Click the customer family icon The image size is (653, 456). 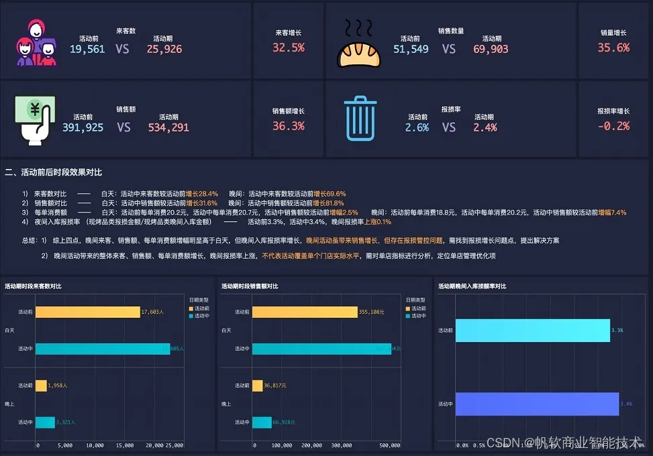click(x=36, y=42)
